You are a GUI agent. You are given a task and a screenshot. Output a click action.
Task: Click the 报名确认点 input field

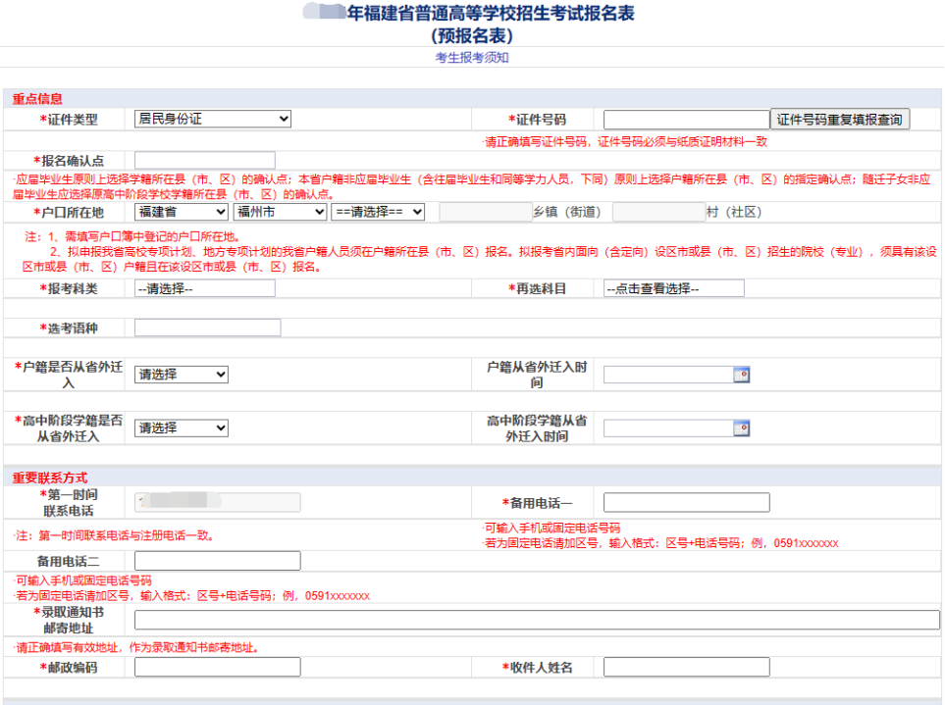click(204, 160)
